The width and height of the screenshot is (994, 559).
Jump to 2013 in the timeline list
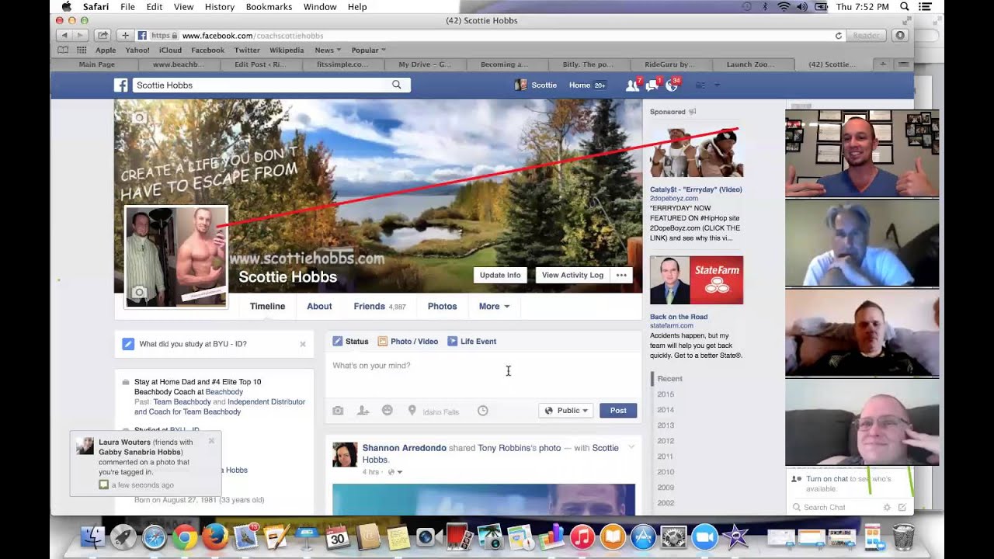(x=666, y=425)
